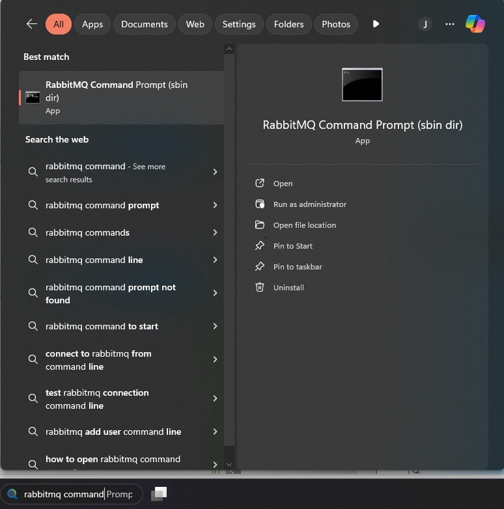Click search icon beside 'rabbitmq command prompt'
This screenshot has height=509, width=504.
tap(33, 205)
